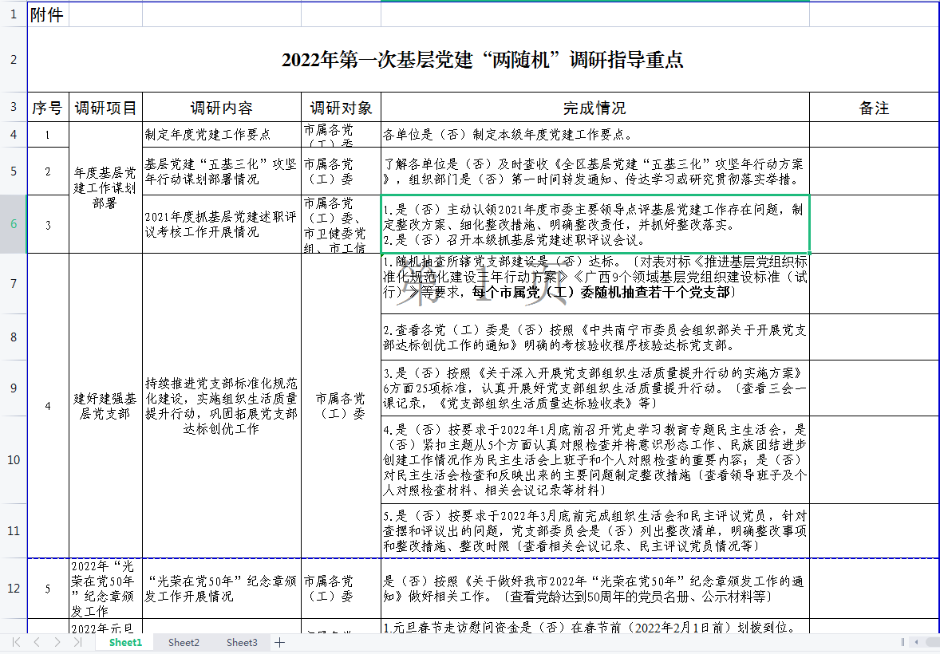Select row header 2
Image resolution: width=940 pixels, height=654 pixels.
[x=14, y=59]
